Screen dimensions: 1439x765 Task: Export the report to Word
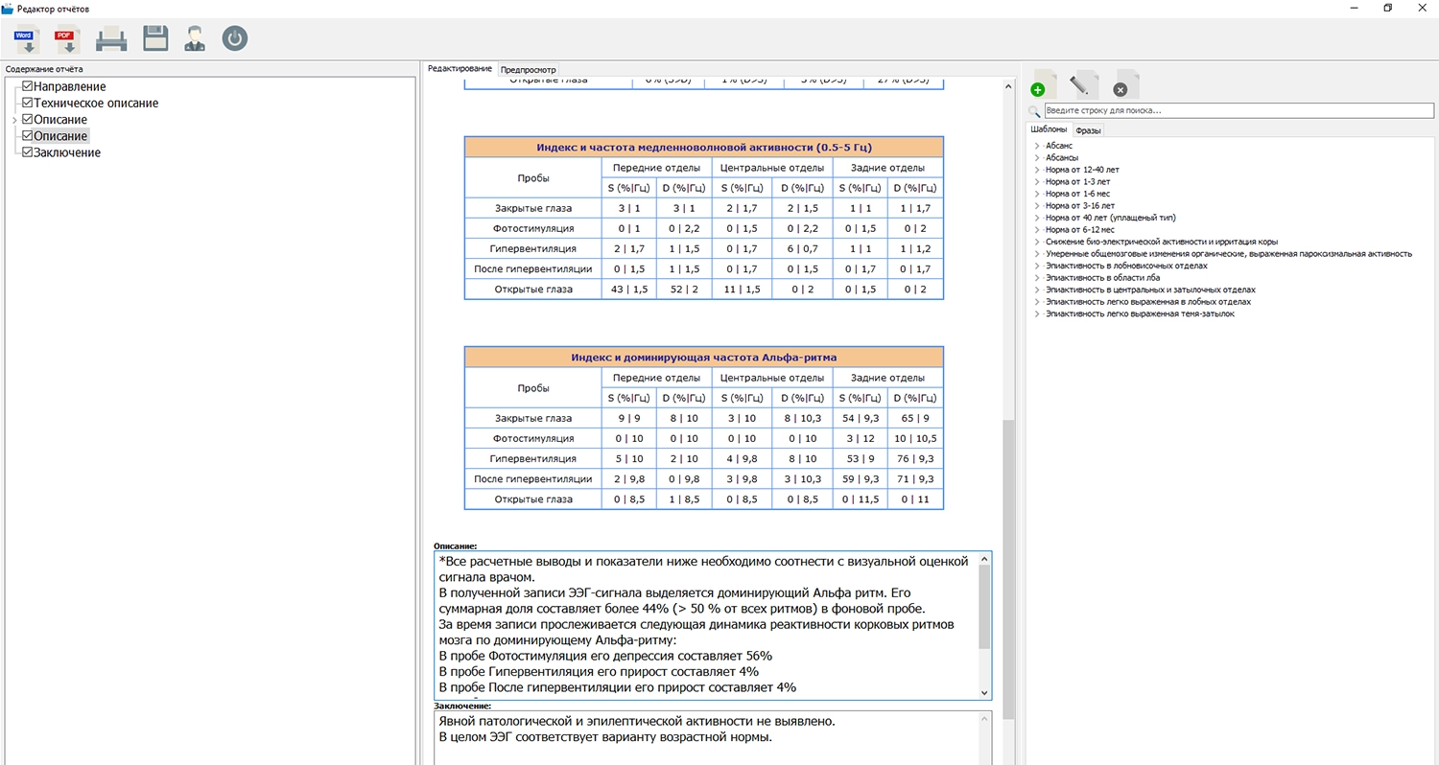25,39
